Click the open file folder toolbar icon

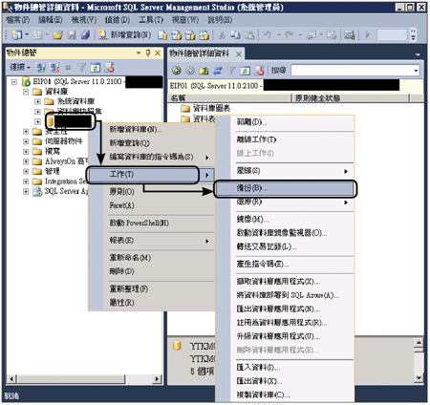click(57, 34)
